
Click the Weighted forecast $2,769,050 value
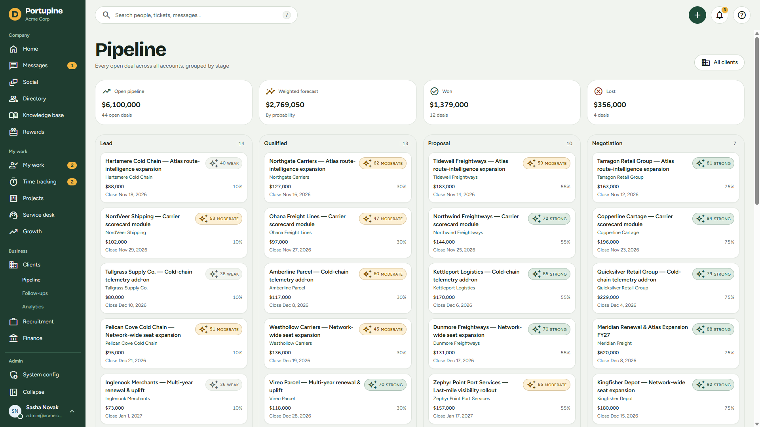tap(285, 105)
